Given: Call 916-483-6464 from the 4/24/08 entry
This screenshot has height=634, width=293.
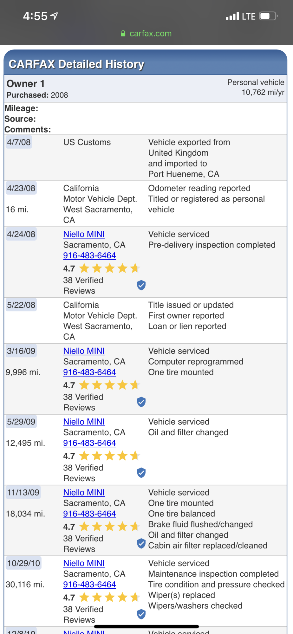Looking at the screenshot, I should point(89,256).
